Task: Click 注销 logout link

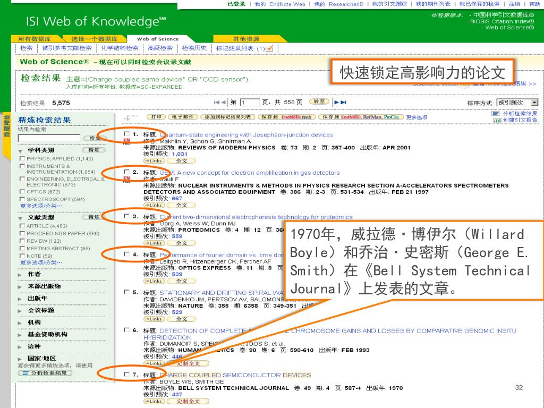Action: [x=514, y=4]
